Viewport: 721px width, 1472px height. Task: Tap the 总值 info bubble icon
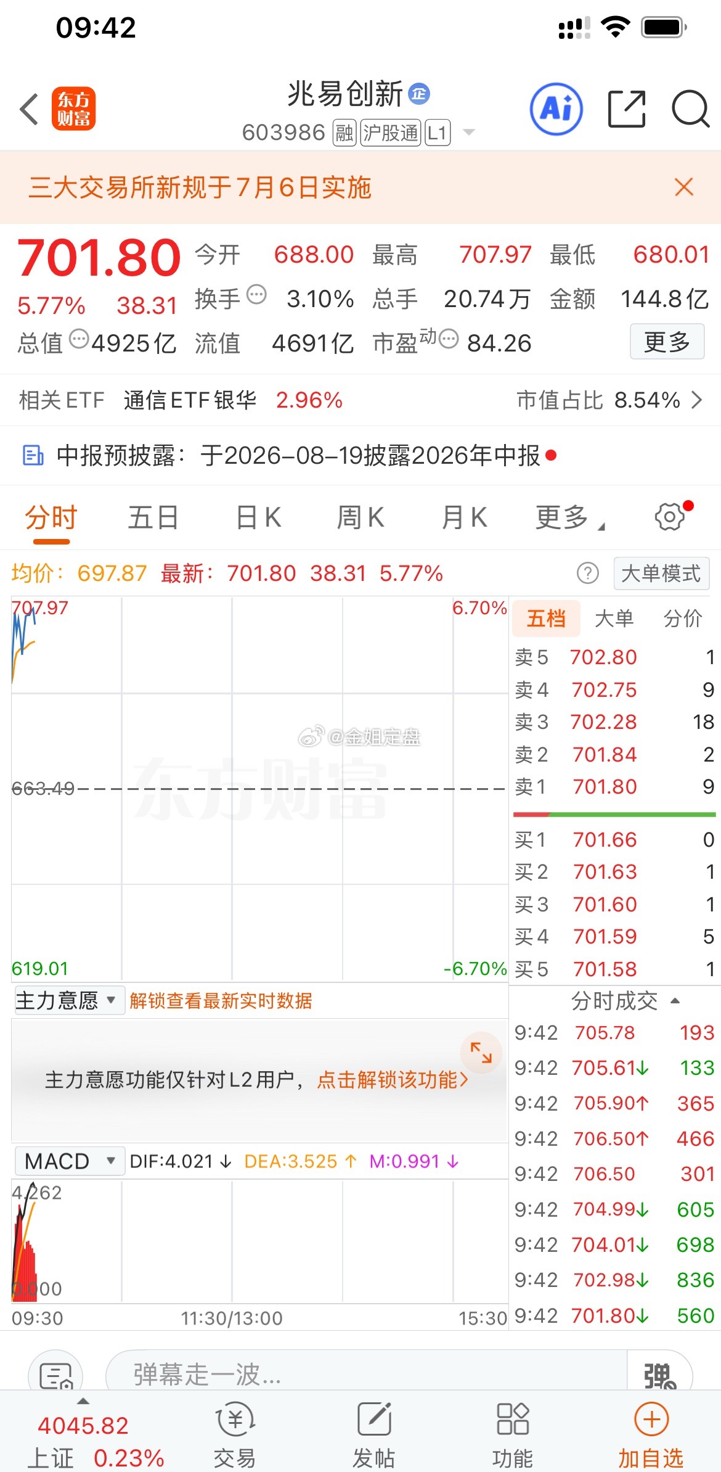pyautogui.click(x=79, y=339)
